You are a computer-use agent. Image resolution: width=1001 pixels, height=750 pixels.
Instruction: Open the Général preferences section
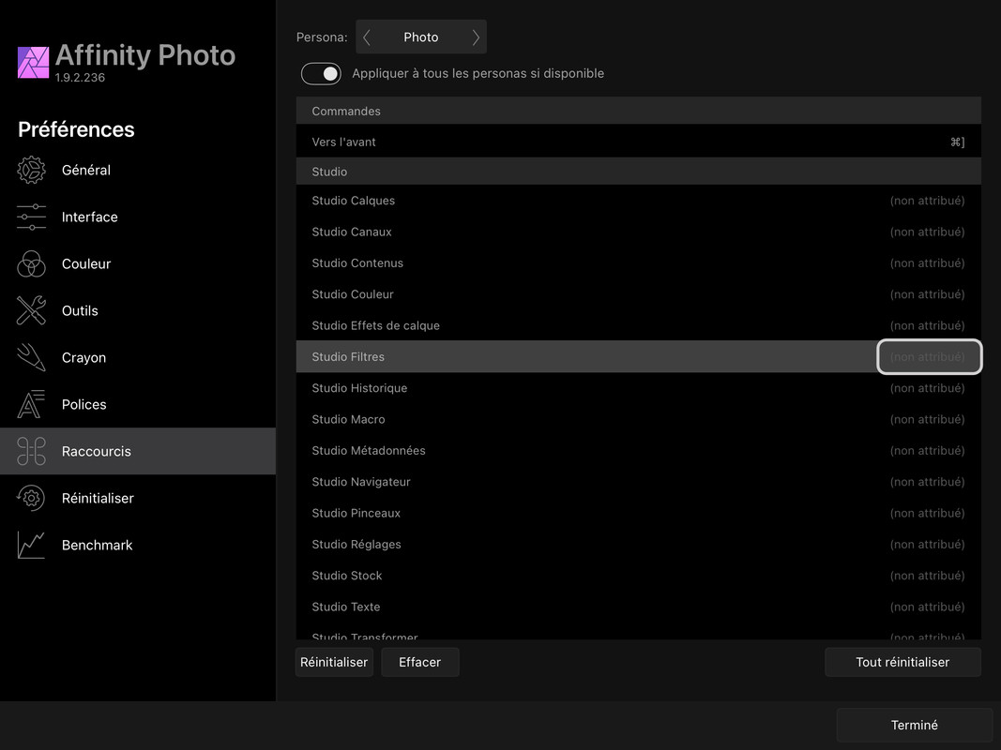click(x=138, y=171)
